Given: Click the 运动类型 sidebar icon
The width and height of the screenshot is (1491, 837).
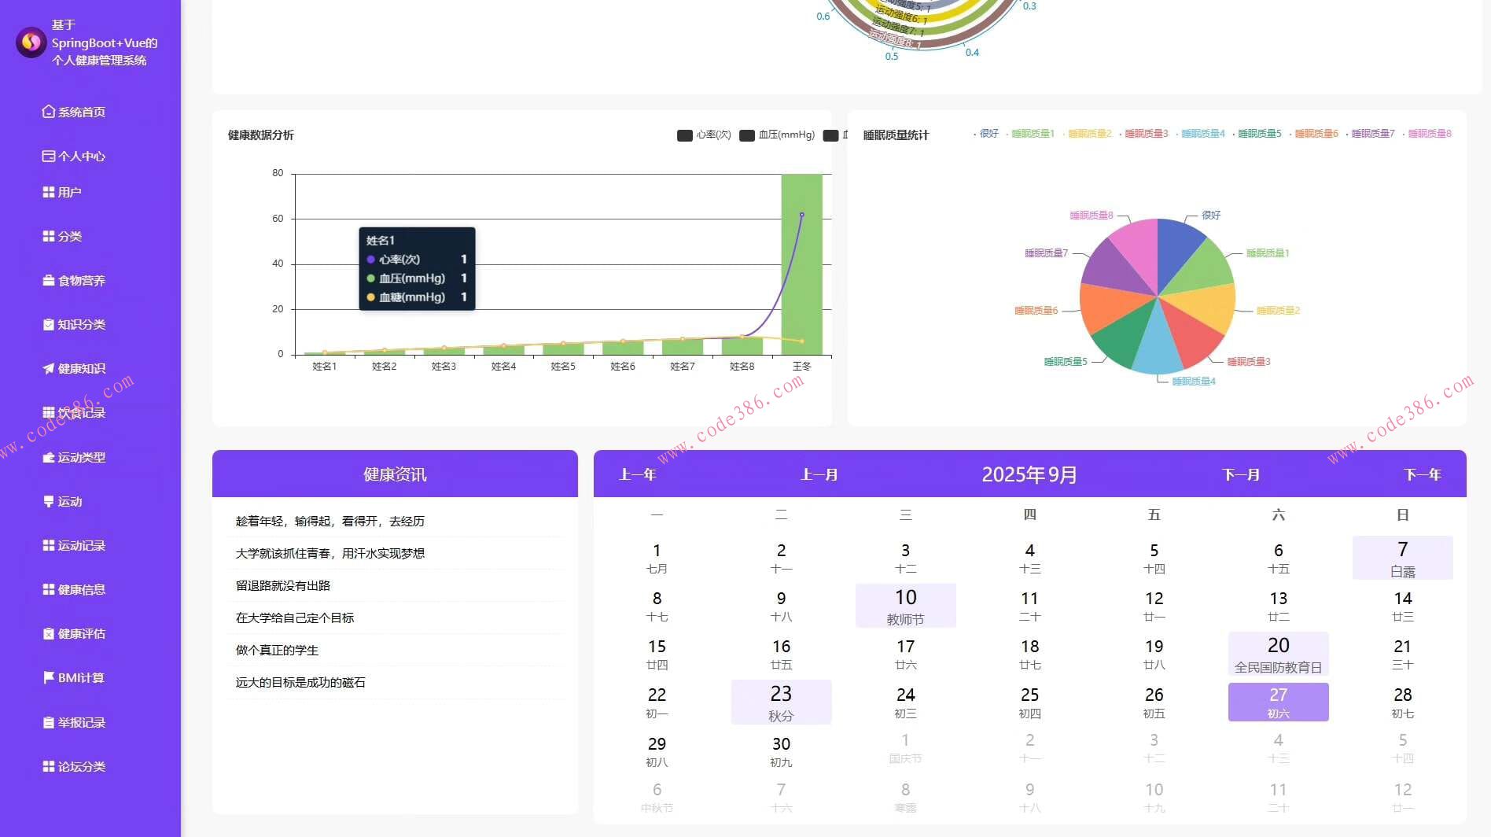Looking at the screenshot, I should tap(49, 457).
